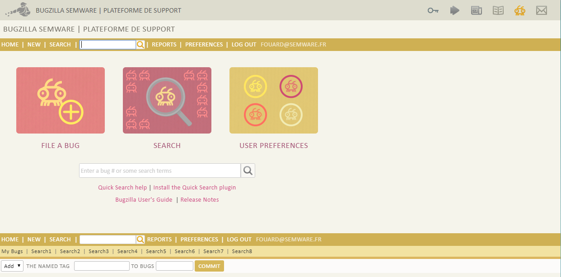Open saved search Search5
Image resolution: width=561 pixels, height=277 pixels.
[x=156, y=251]
